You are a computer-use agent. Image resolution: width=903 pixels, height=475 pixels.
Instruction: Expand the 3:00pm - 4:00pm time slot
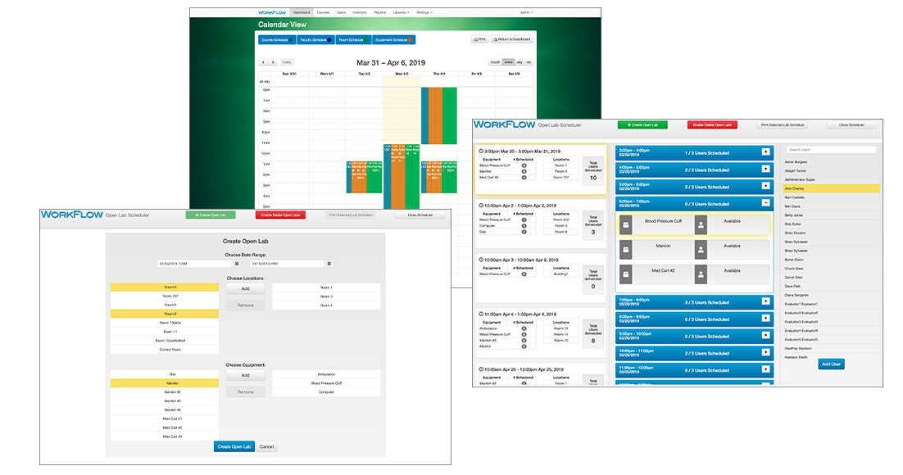765,152
